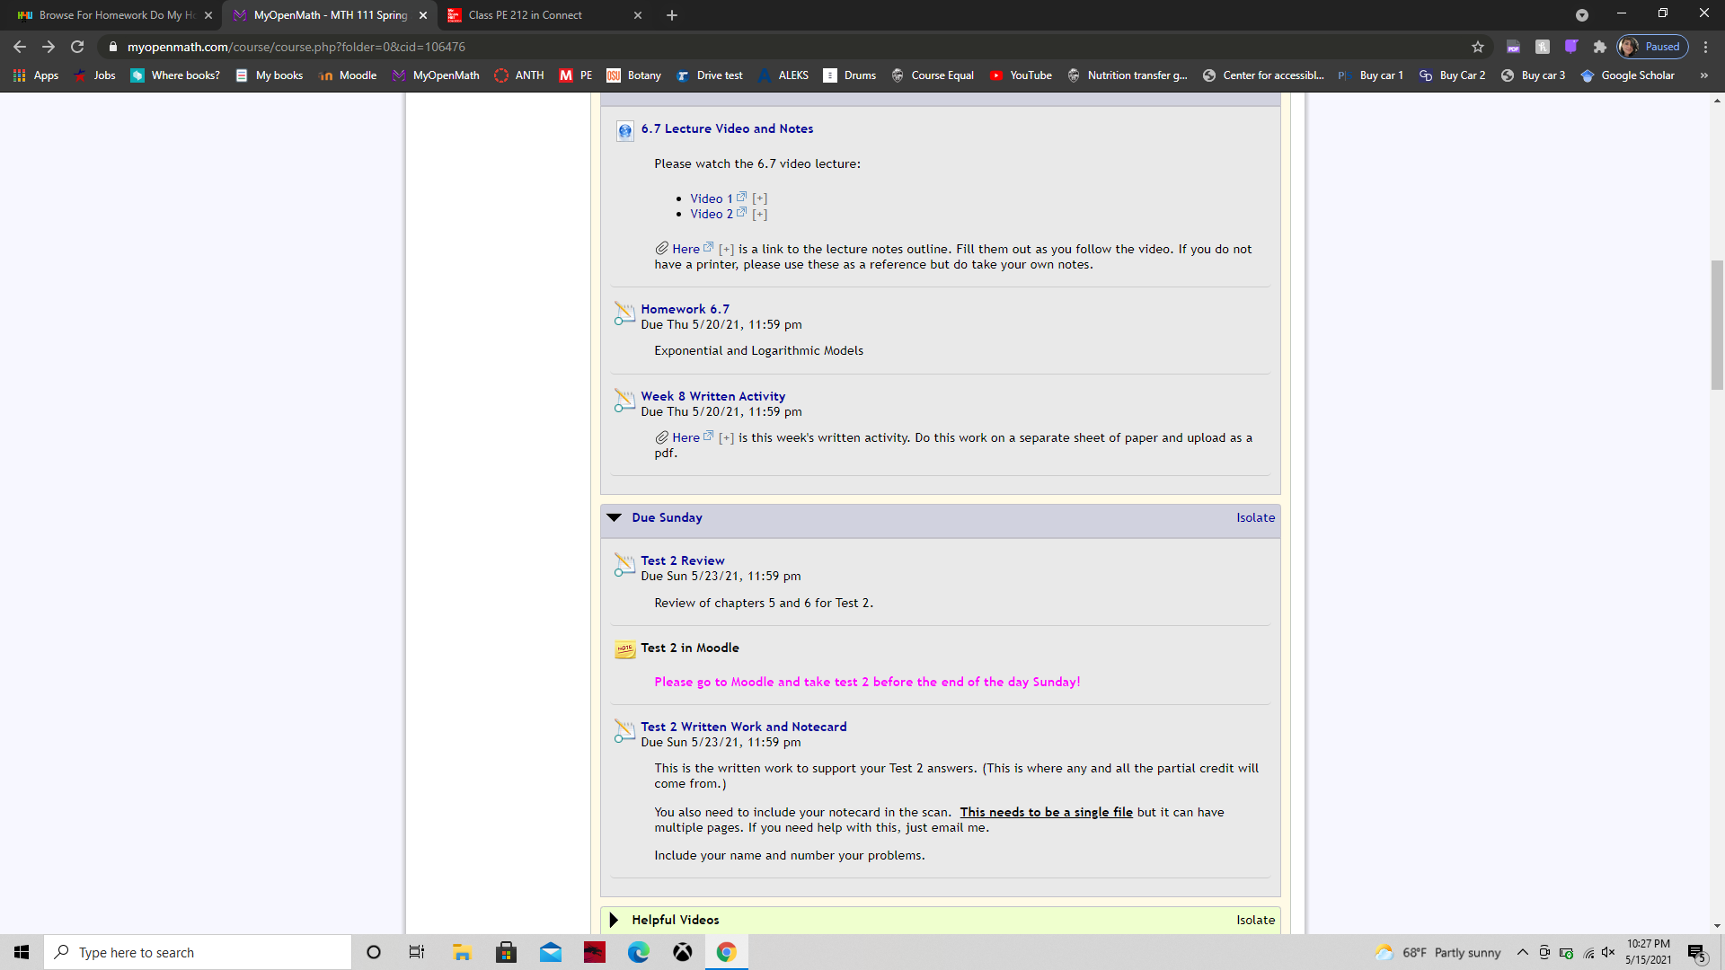The width and height of the screenshot is (1725, 970).
Task: Open the Chrome extensions puzzle icon
Action: pos(1600,47)
